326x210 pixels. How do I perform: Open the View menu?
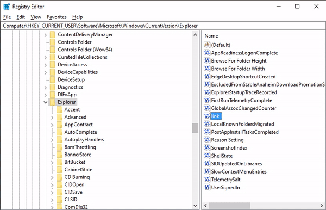click(36, 17)
